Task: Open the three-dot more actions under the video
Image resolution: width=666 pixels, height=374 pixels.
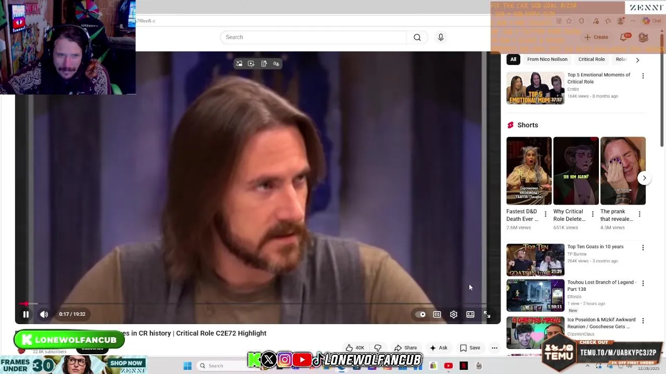Action: (x=494, y=348)
